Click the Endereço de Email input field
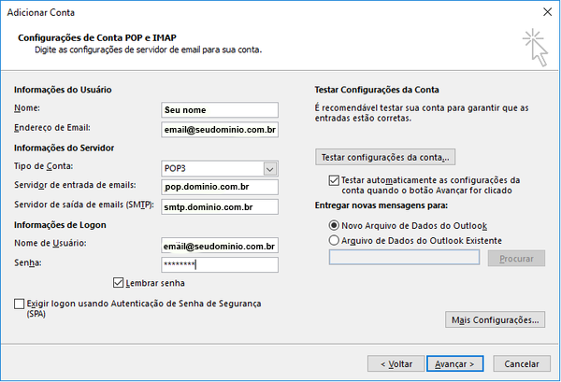Viewport: 561px width, 382px height. coord(220,130)
